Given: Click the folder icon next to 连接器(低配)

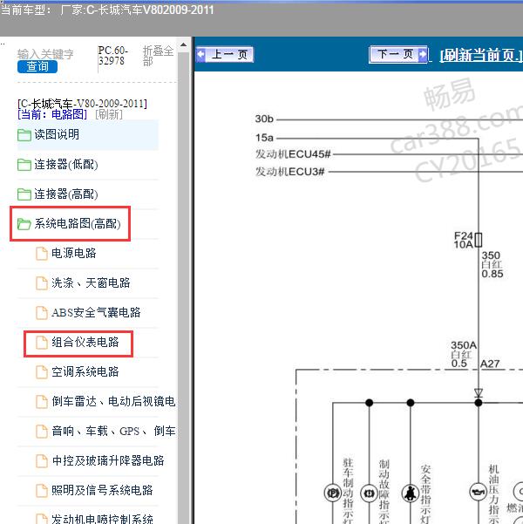Looking at the screenshot, I should click(24, 165).
